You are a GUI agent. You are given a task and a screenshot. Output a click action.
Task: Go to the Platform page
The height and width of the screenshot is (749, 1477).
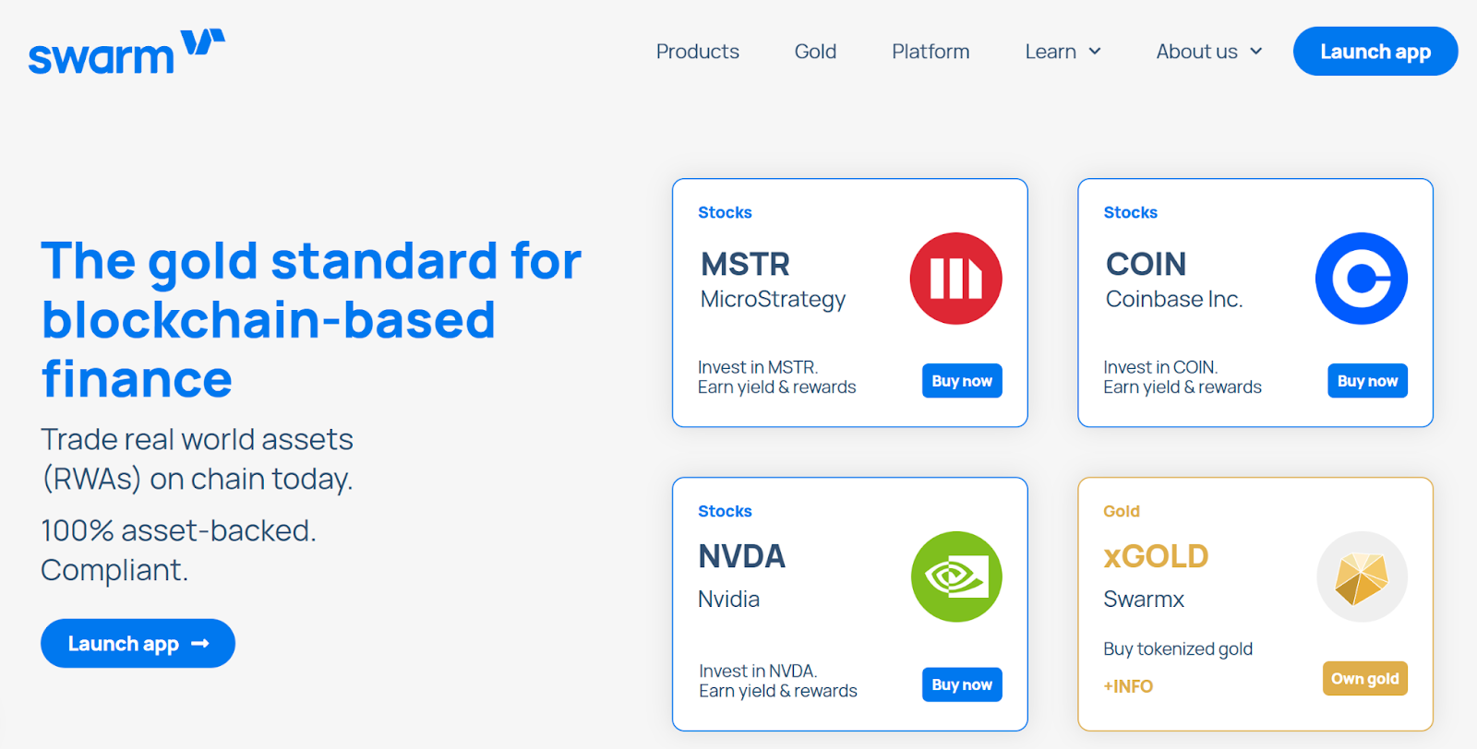931,52
